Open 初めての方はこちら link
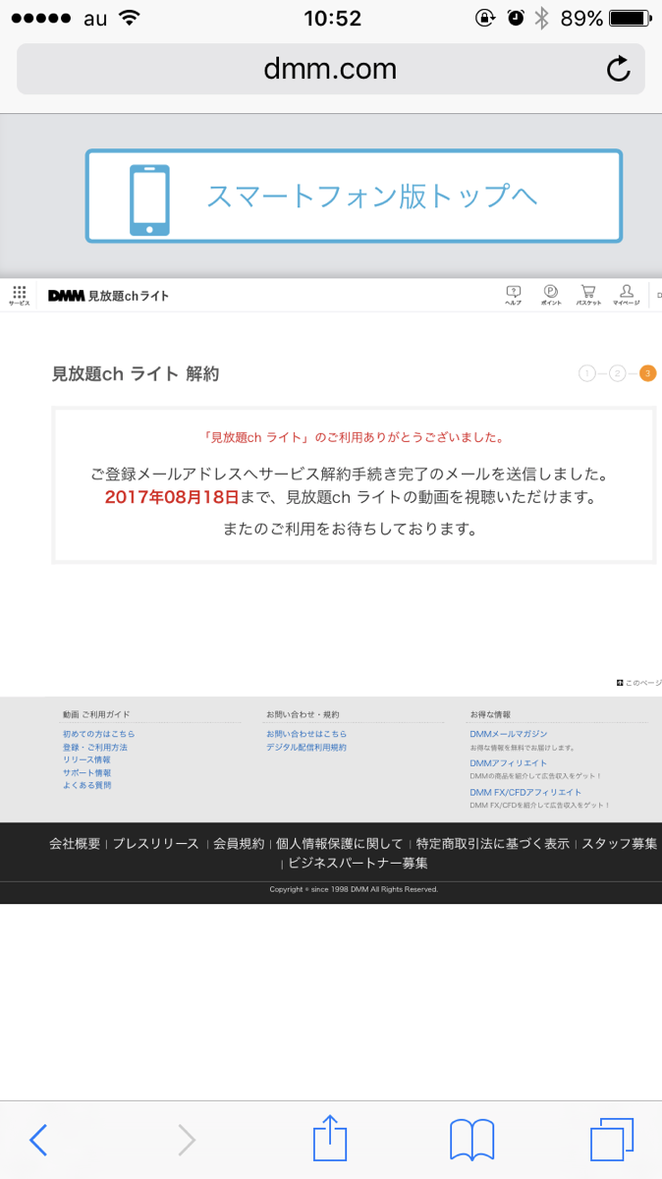Screen dimensions: 662x1179 [x=99, y=734]
